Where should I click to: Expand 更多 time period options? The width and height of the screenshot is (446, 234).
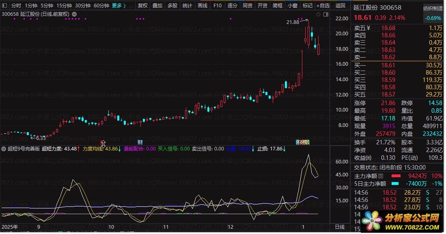point(119,6)
